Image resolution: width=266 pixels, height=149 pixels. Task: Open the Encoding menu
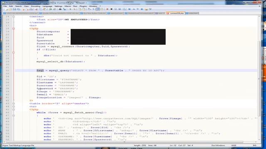click(x=35, y=6)
